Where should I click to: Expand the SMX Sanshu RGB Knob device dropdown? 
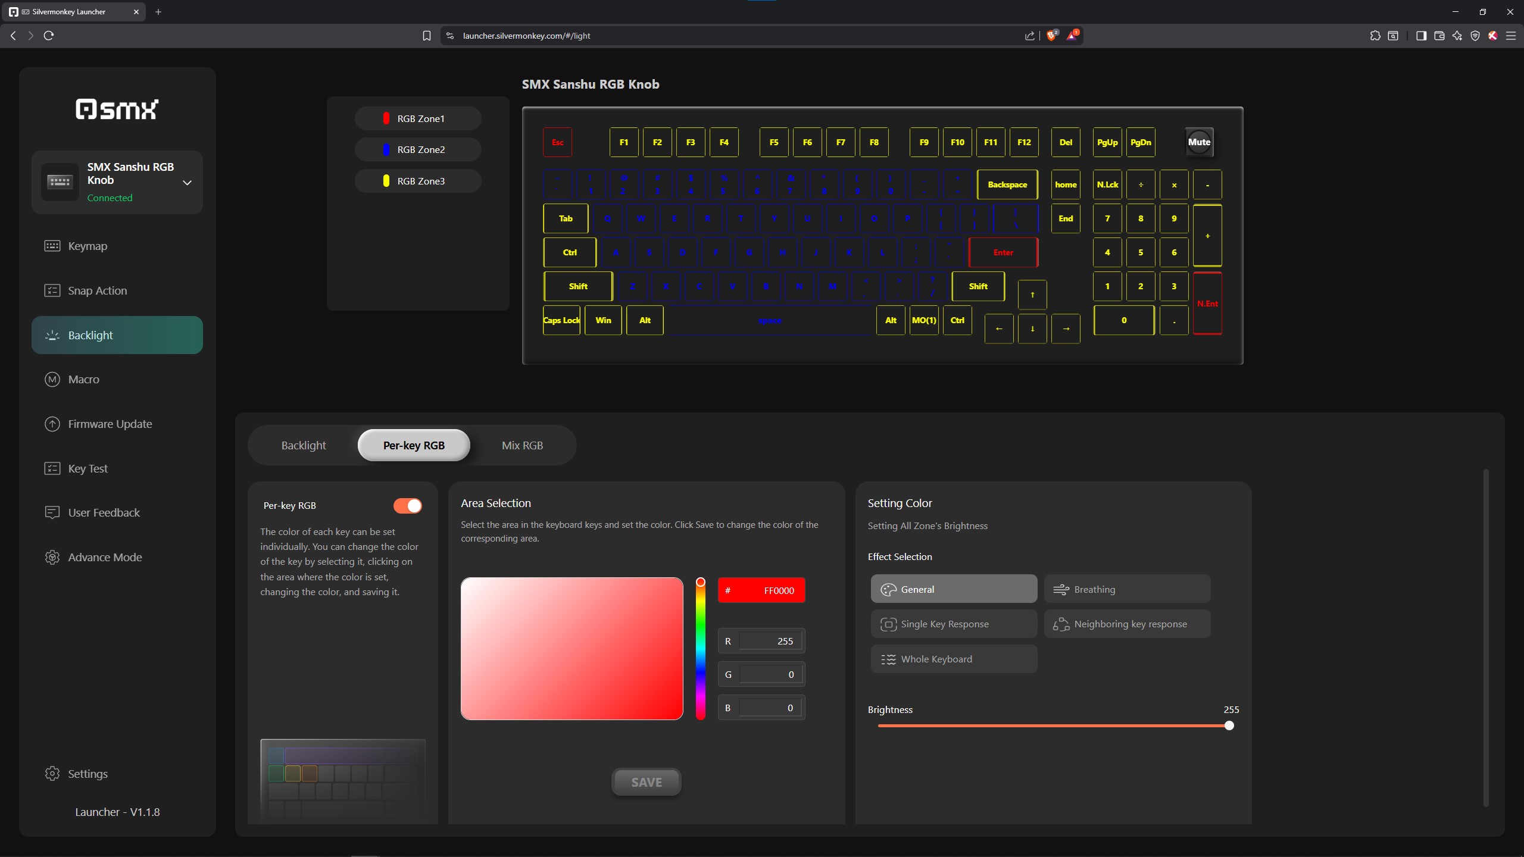coord(187,183)
